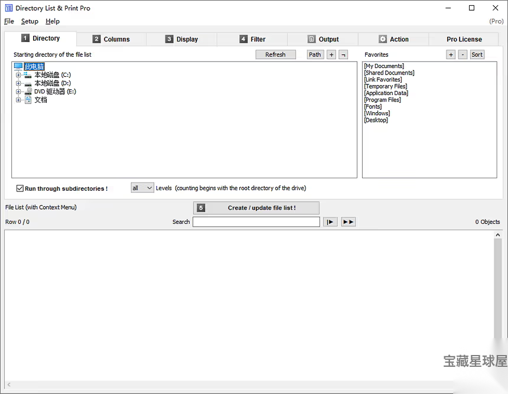
Task: Switch to the Columns tab
Action: click(x=111, y=39)
